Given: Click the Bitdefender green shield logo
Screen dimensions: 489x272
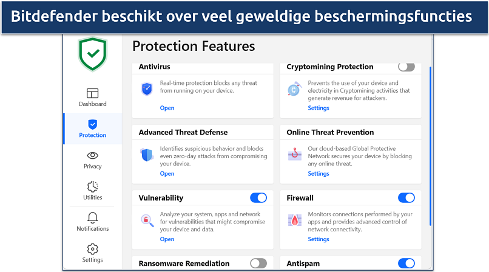Looking at the screenshot, I should point(92,54).
